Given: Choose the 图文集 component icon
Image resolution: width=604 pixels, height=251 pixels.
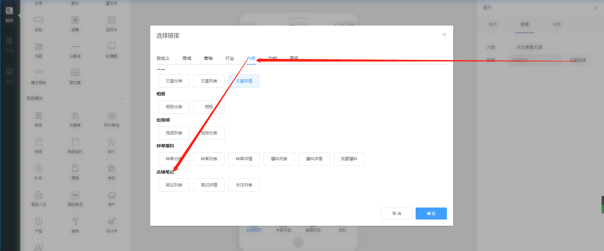Looking at the screenshot, I should pyautogui.click(x=75, y=72).
